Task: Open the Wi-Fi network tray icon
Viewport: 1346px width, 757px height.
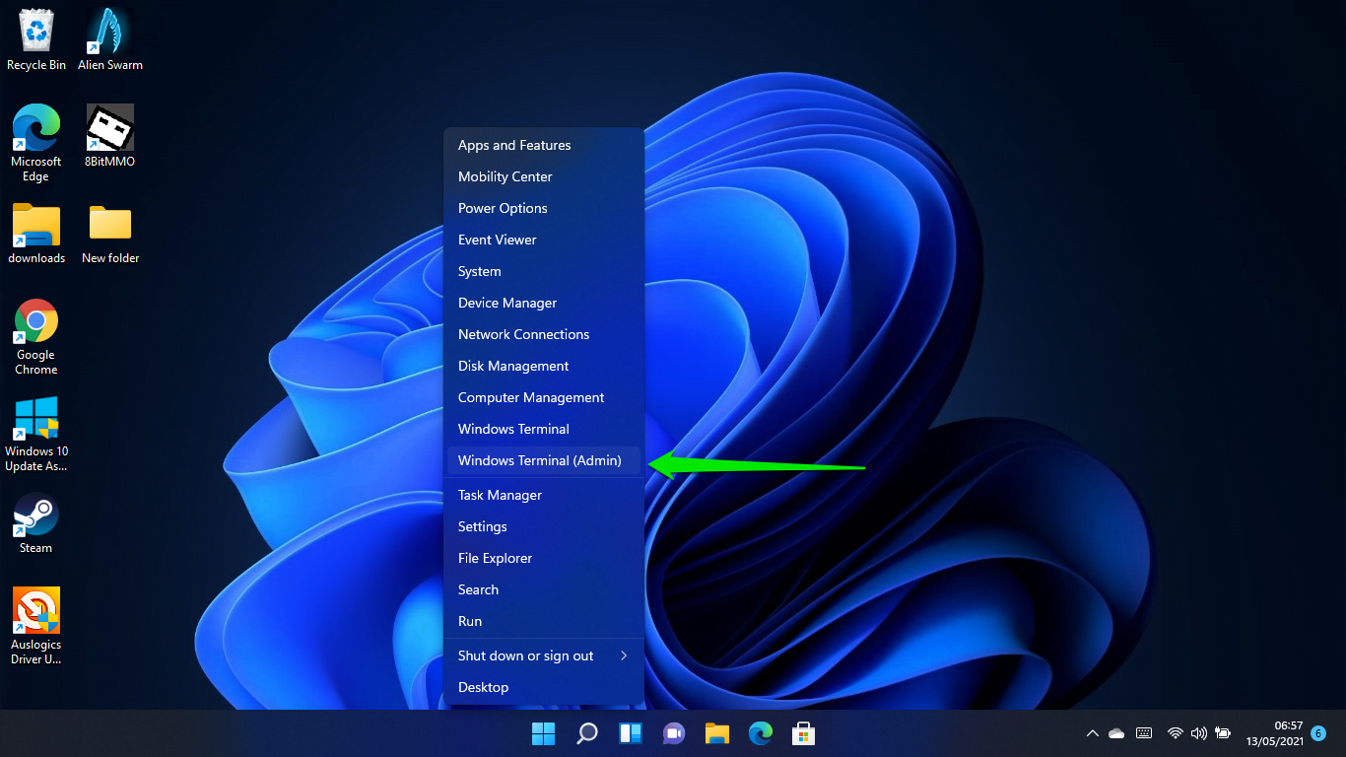Action: point(1175,733)
